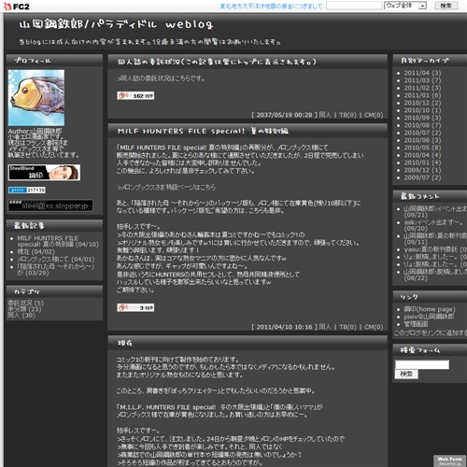Open CM(0) comments of 2011/04/10 post

374,327
